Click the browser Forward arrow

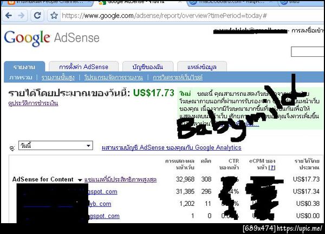coord(21,16)
